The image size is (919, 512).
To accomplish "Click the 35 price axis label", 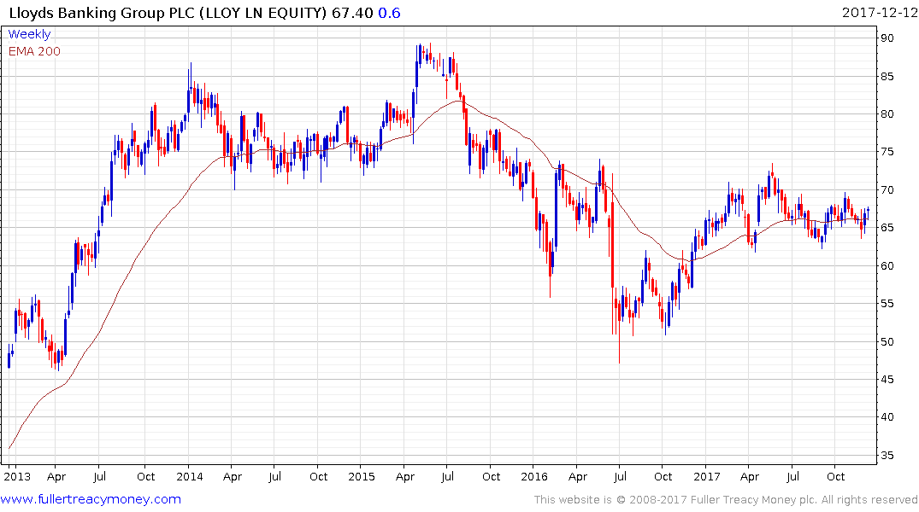I will tap(887, 455).
